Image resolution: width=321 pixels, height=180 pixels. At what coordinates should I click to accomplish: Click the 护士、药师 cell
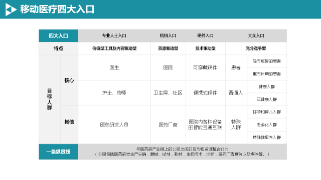(114, 93)
